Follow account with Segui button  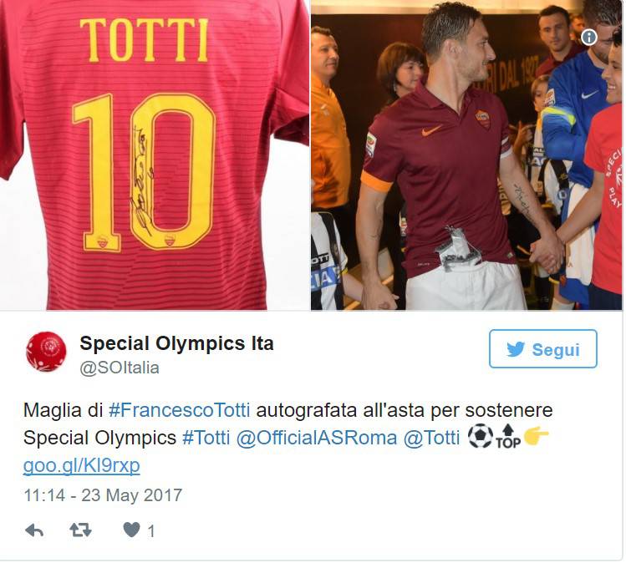pyautogui.click(x=543, y=348)
